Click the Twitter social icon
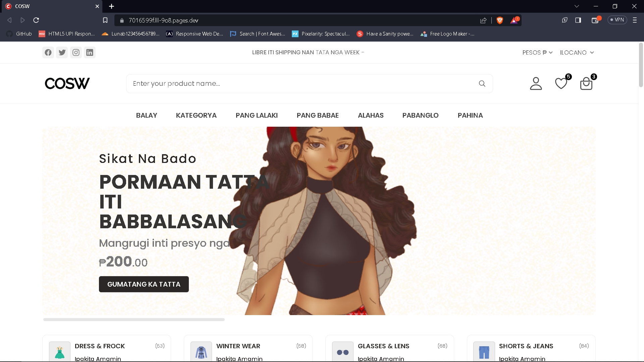This screenshot has width=644, height=362. click(x=62, y=53)
